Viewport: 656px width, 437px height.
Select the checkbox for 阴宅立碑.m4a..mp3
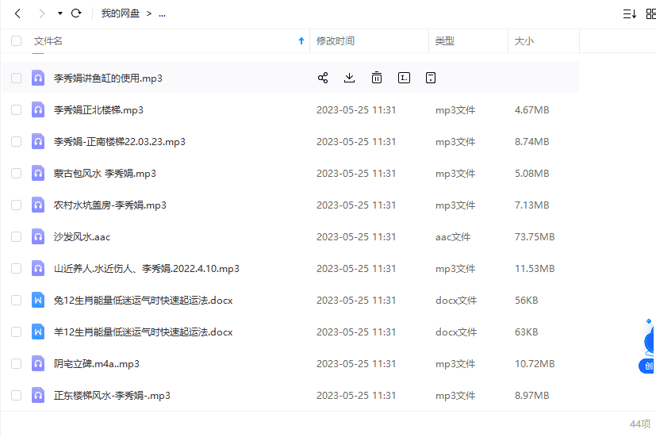16,363
